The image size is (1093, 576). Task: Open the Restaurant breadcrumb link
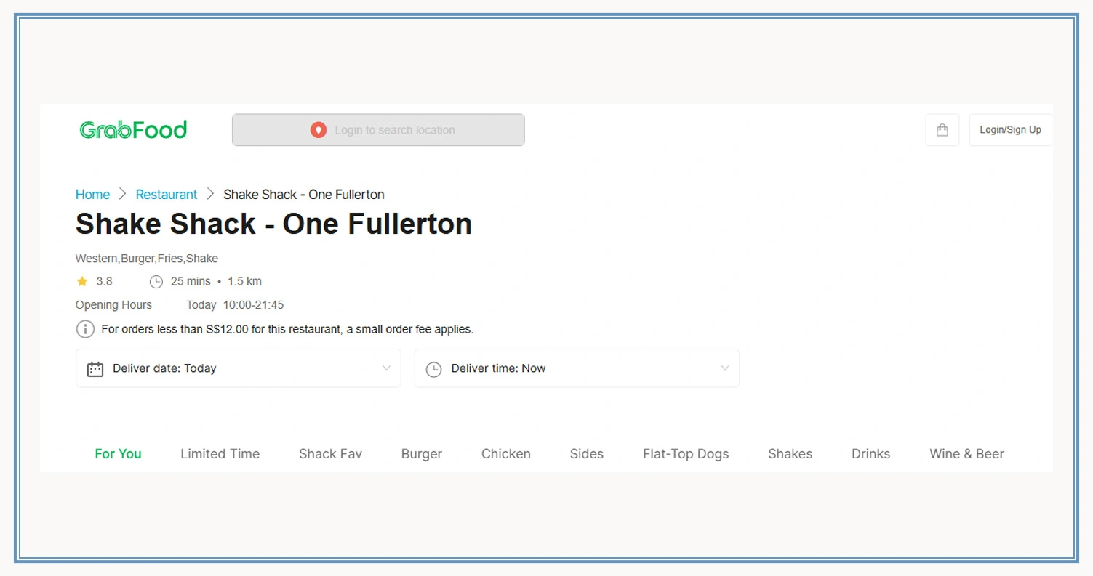pyautogui.click(x=167, y=195)
